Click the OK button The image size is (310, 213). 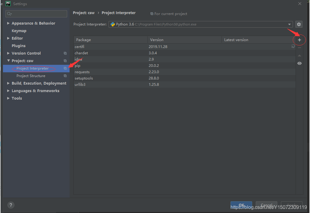[241, 205]
